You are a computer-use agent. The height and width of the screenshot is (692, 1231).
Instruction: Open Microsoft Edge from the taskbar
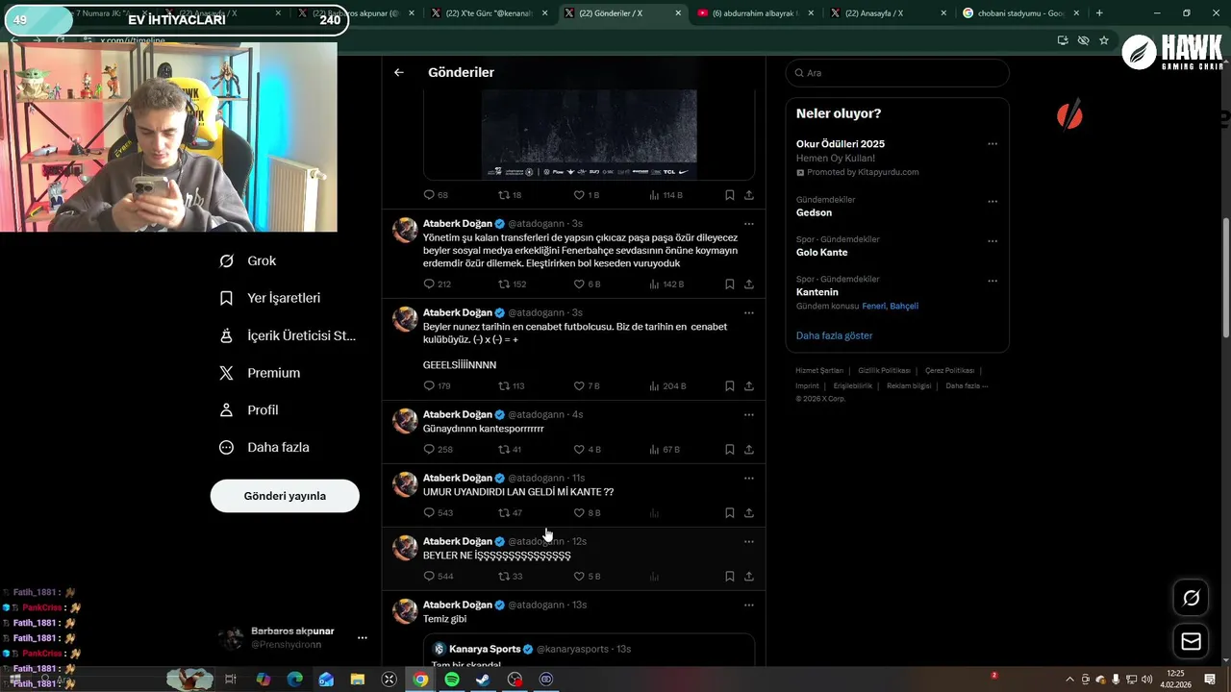294,679
